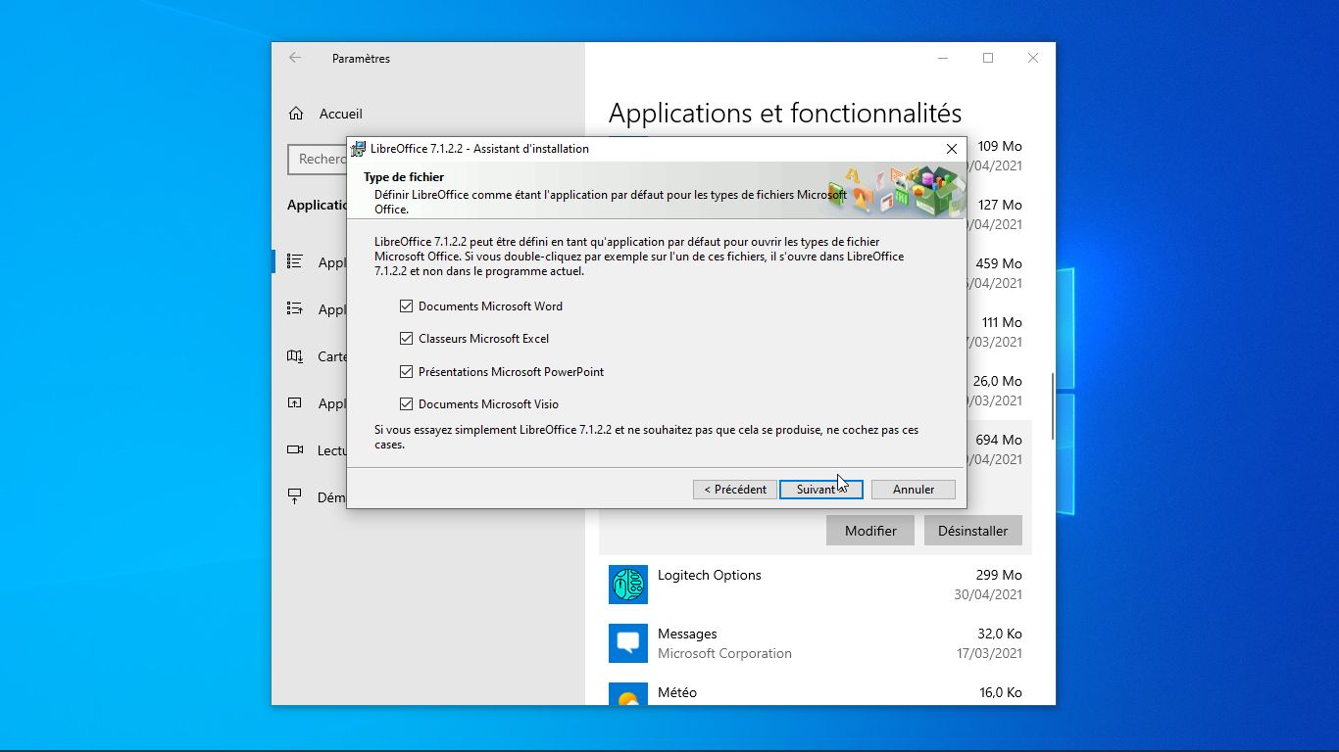Click the Paramètres window scrollbar
Image resolution: width=1339 pixels, height=752 pixels.
1053,406
